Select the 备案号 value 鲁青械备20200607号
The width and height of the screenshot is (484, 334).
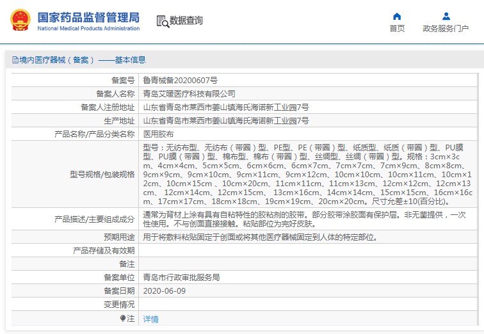coord(181,81)
